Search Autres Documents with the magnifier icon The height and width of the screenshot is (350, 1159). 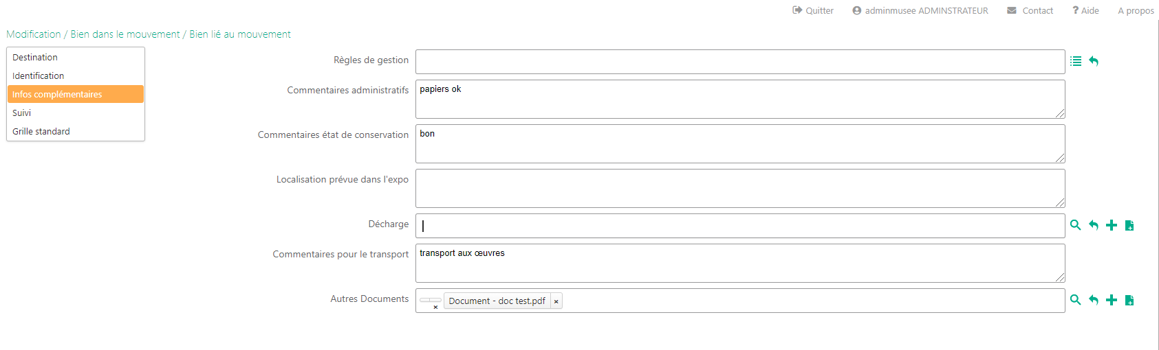1076,300
